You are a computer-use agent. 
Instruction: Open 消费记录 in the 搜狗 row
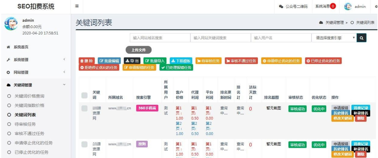tap(361, 144)
